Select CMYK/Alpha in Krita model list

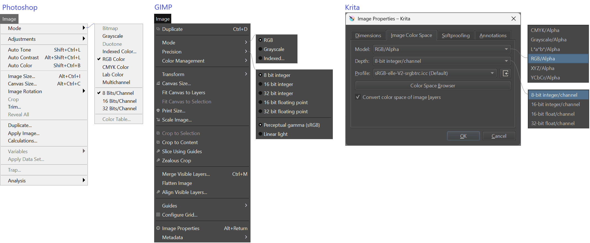[558, 30]
